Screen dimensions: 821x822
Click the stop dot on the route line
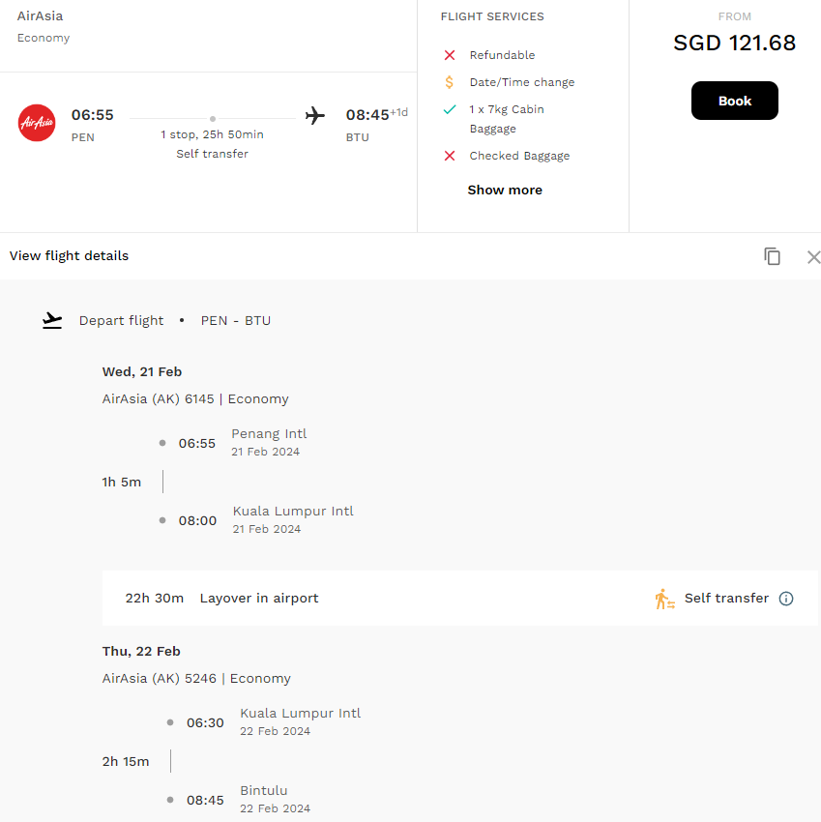coord(213,119)
